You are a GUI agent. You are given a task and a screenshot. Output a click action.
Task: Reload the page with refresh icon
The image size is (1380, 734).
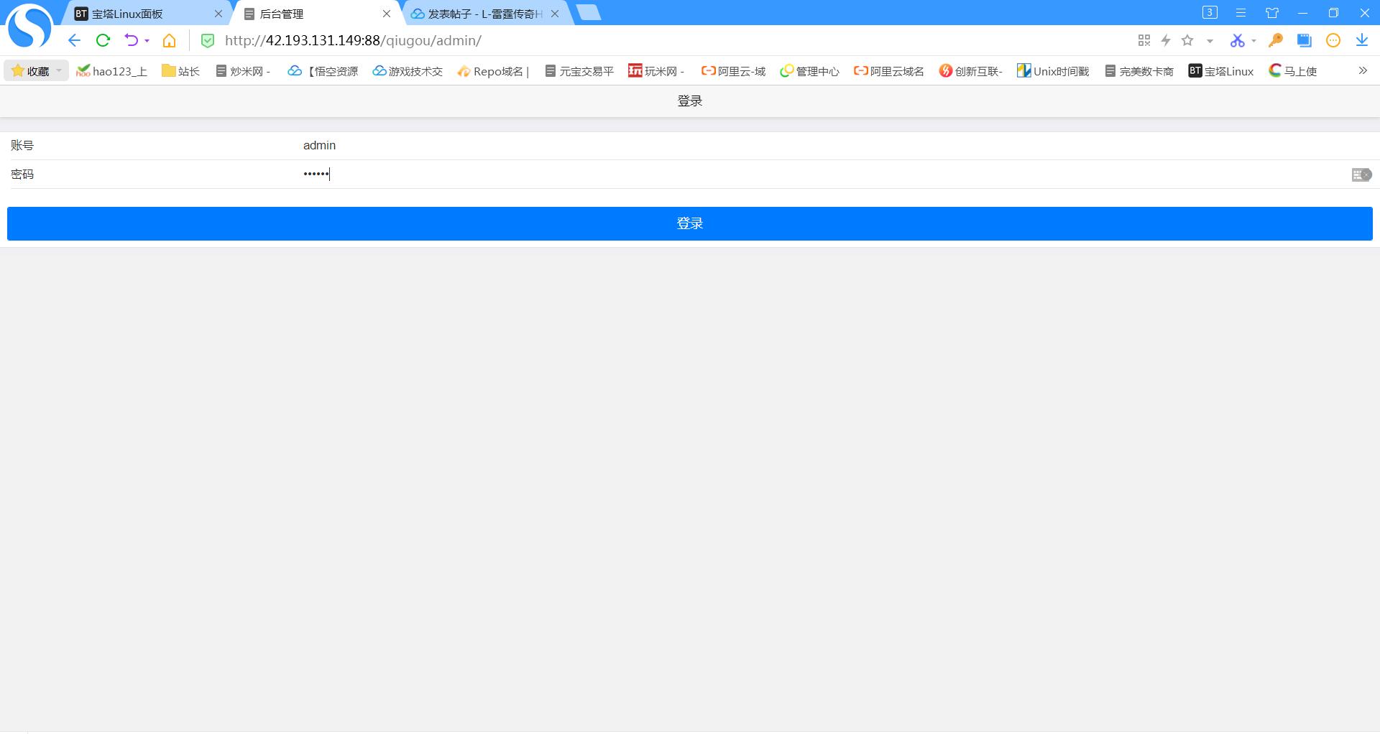coord(103,41)
